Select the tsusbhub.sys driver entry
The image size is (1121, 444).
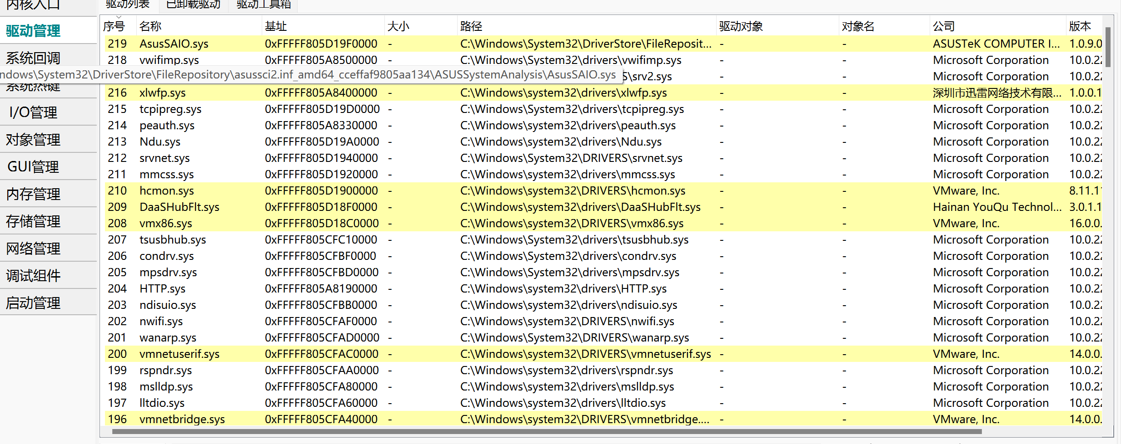(173, 239)
